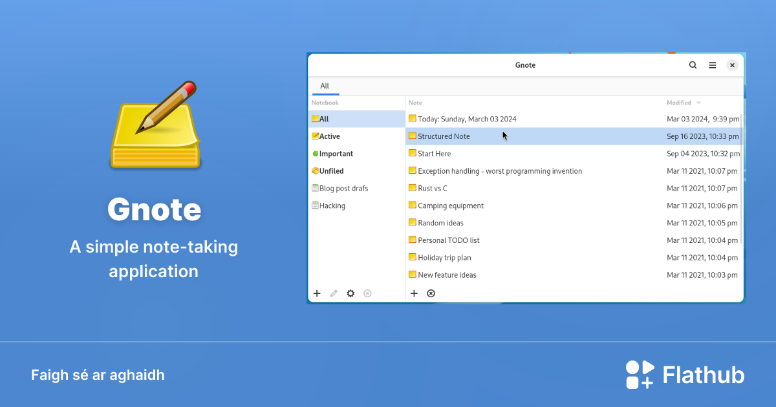This screenshot has height=407, width=776.
Task: Sort notes using Modified column arrow
Action: coord(698,103)
